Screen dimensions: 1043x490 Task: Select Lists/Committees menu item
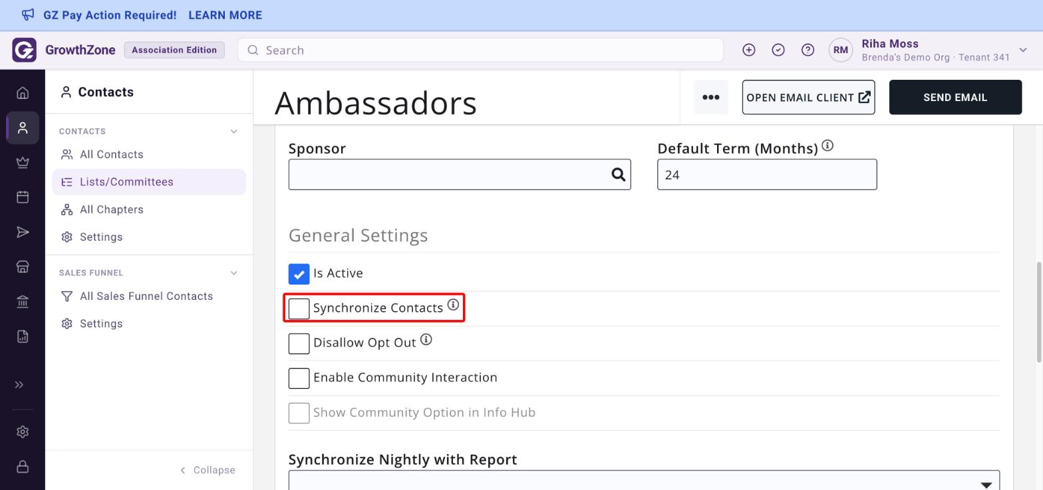149,182
